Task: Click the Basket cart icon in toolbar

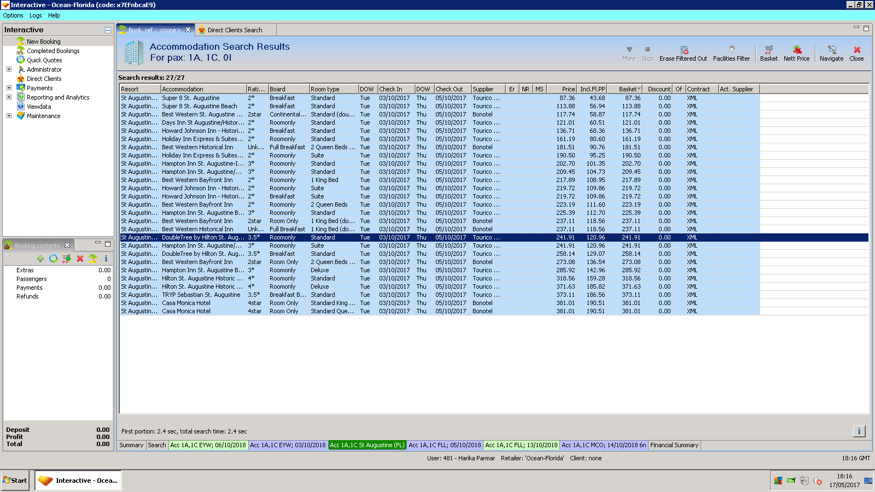Action: [x=768, y=50]
